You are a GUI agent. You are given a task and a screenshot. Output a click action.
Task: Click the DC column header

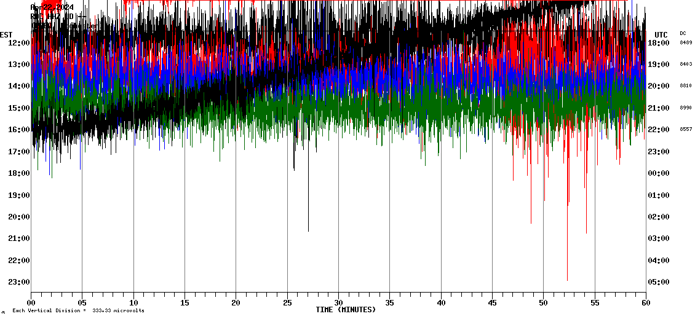683,33
